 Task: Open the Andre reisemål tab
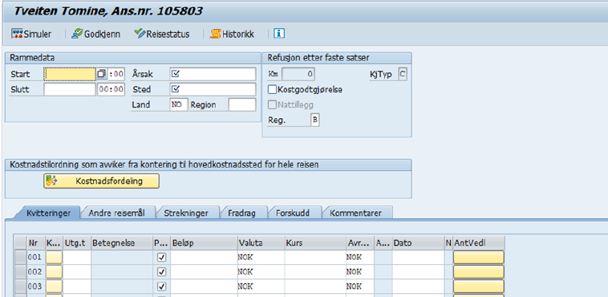[116, 213]
